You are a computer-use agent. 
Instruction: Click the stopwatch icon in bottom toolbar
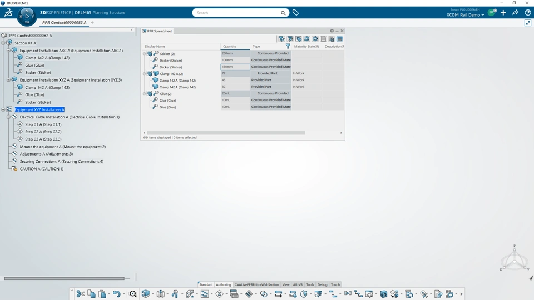[x=304, y=294]
